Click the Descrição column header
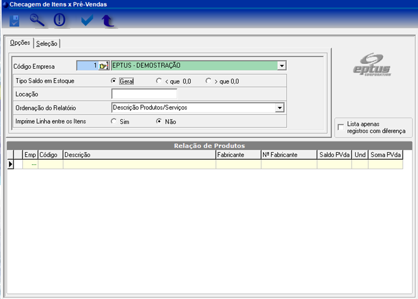Viewport: 418px width, 299px height. (139, 155)
